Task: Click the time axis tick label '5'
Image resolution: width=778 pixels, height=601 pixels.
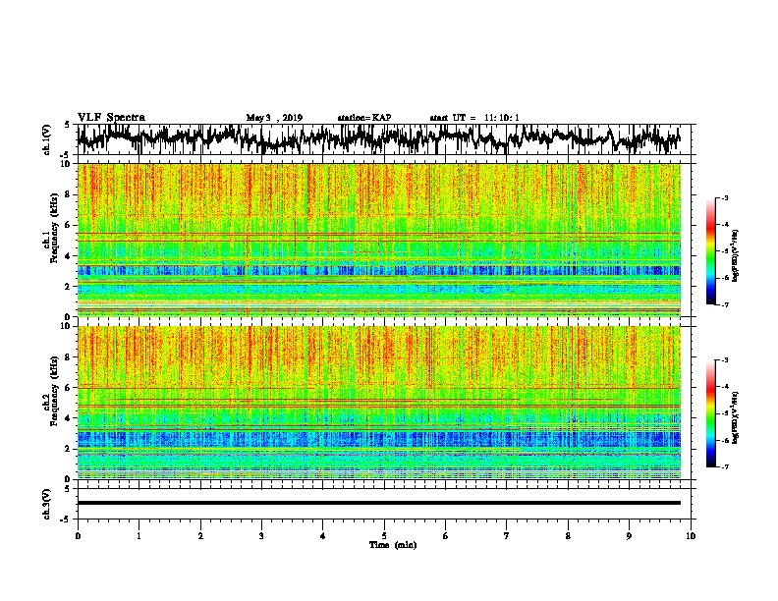Action: point(384,535)
